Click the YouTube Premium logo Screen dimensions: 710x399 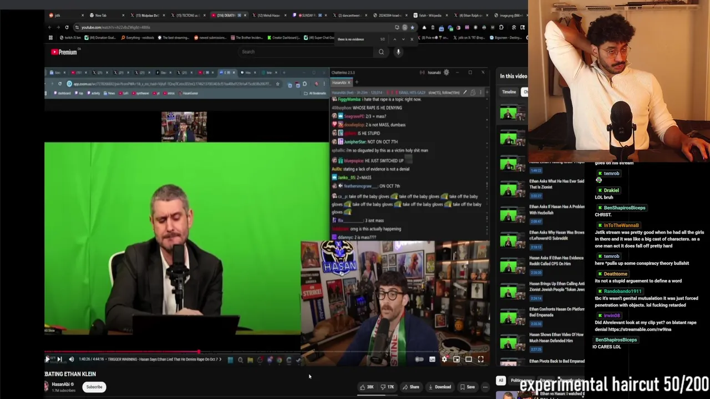(64, 52)
